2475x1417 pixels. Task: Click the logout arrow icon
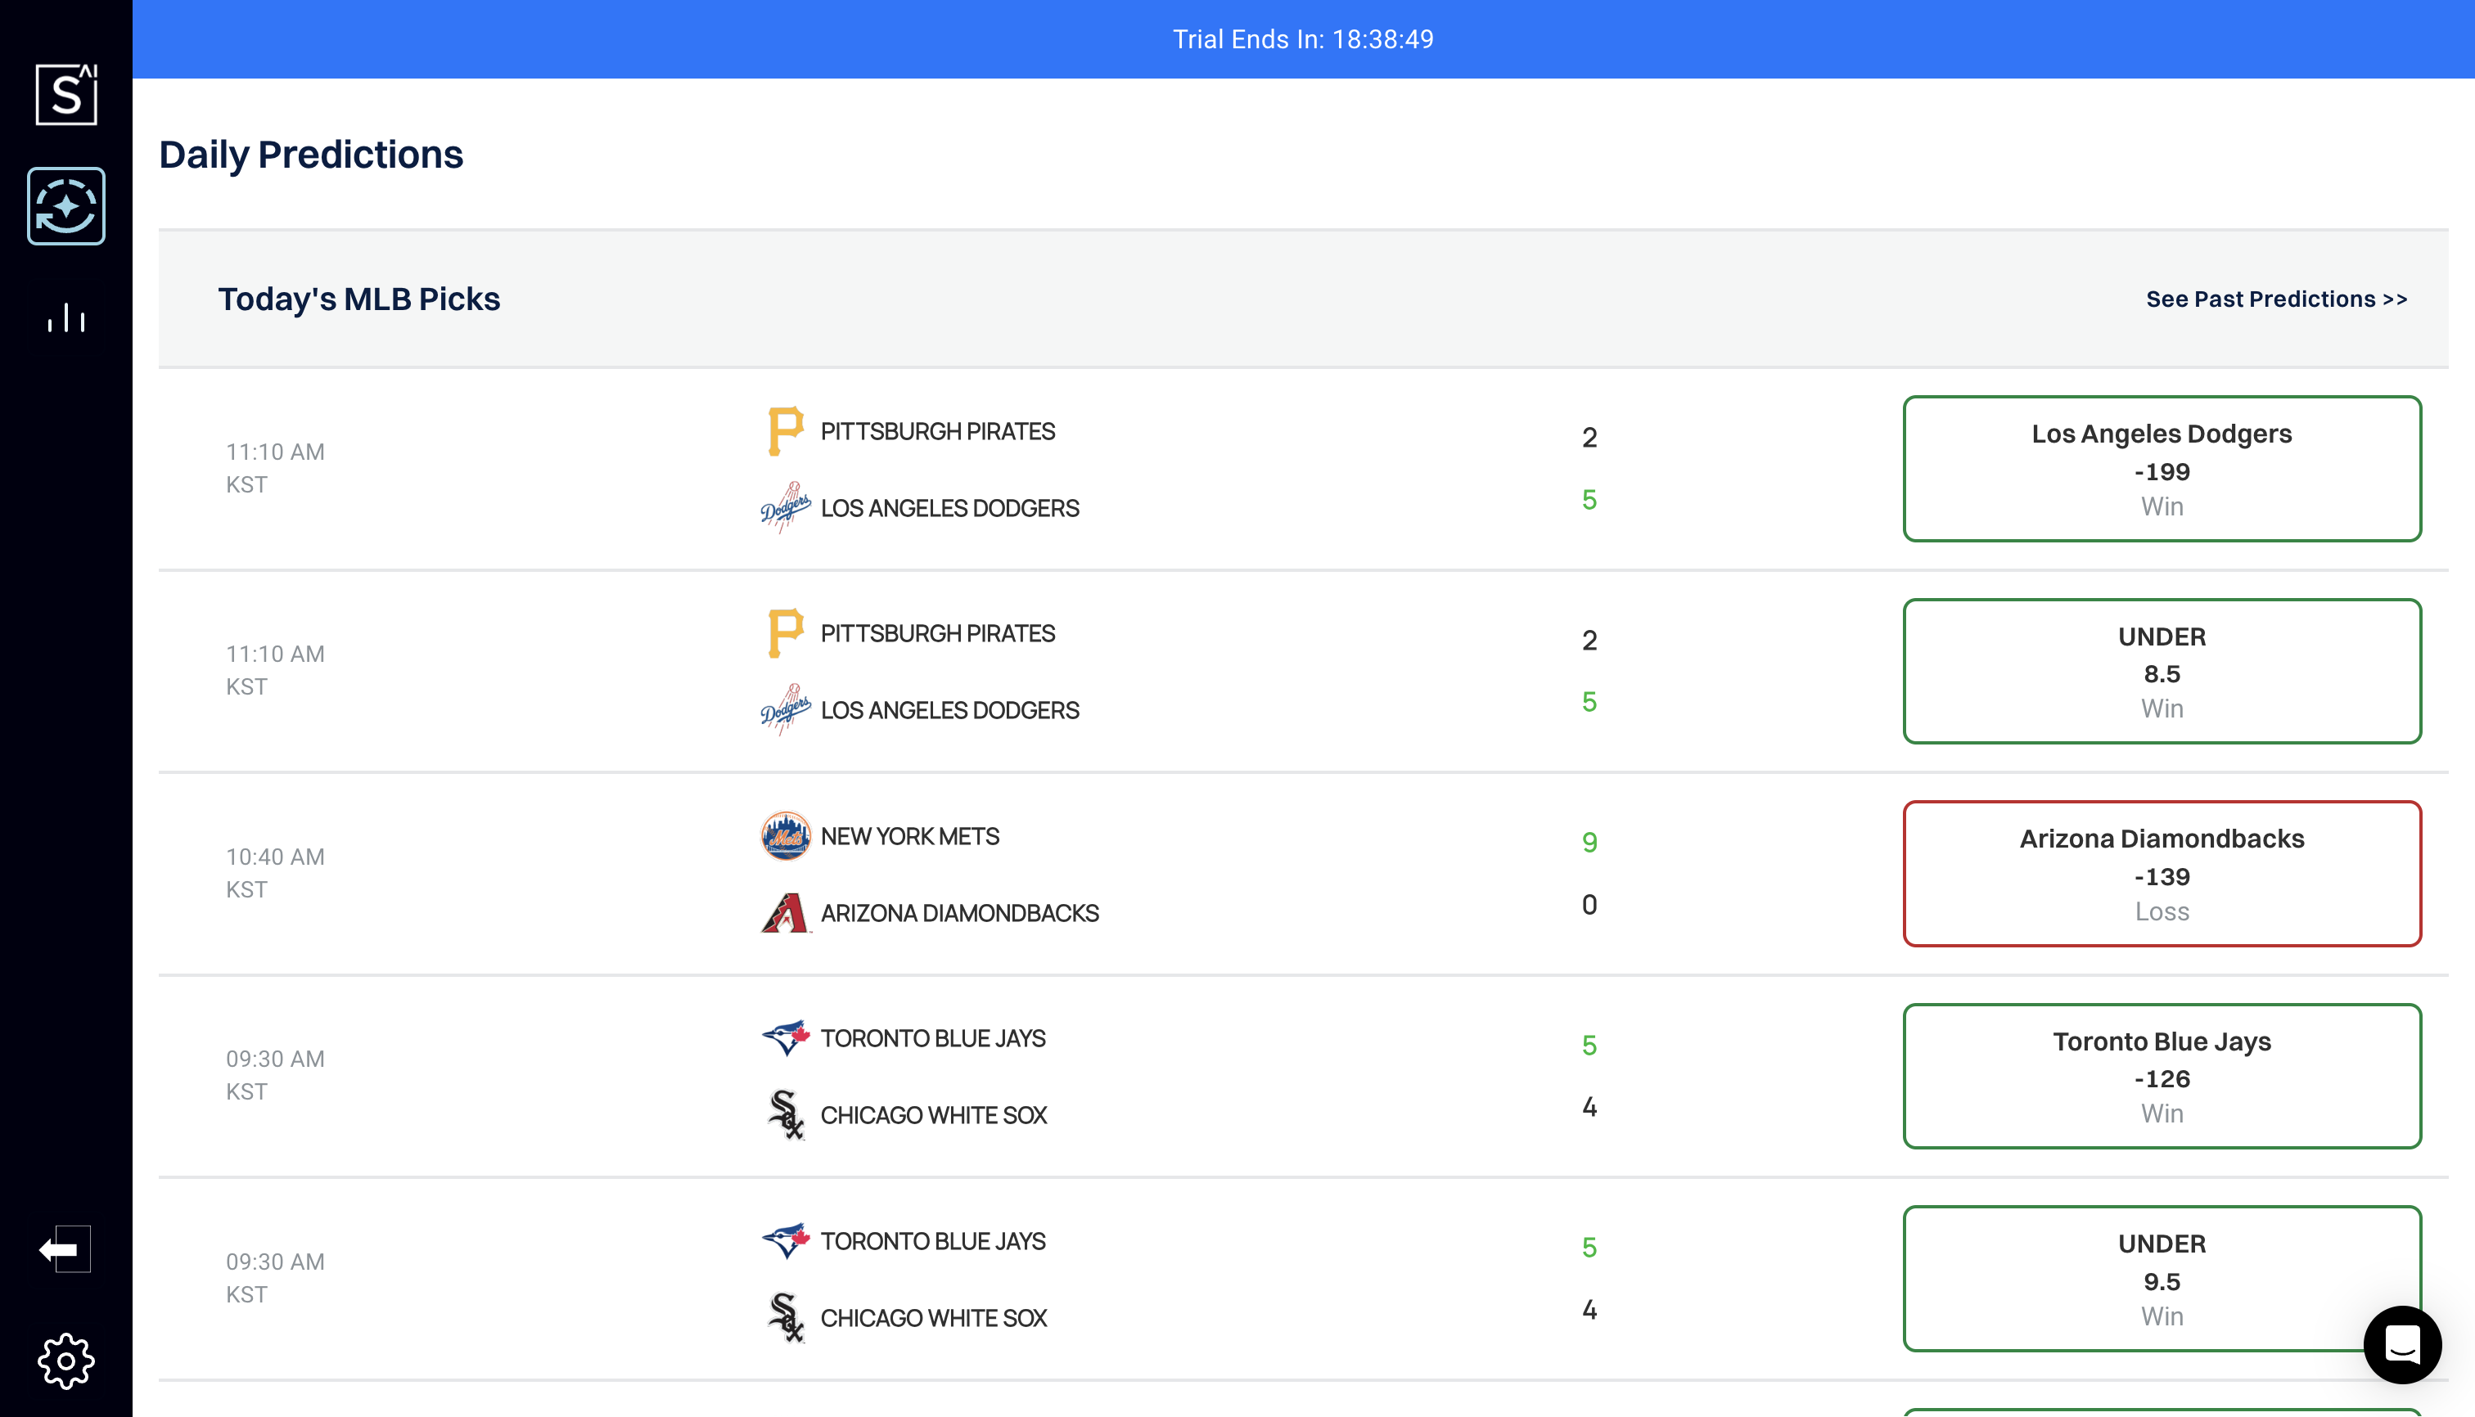[65, 1248]
